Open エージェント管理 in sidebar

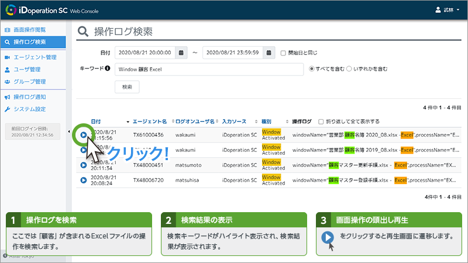pyautogui.click(x=35, y=57)
